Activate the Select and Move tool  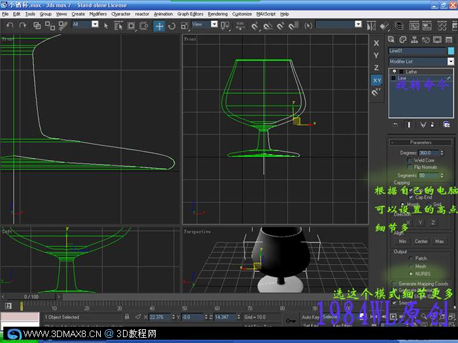159,26
